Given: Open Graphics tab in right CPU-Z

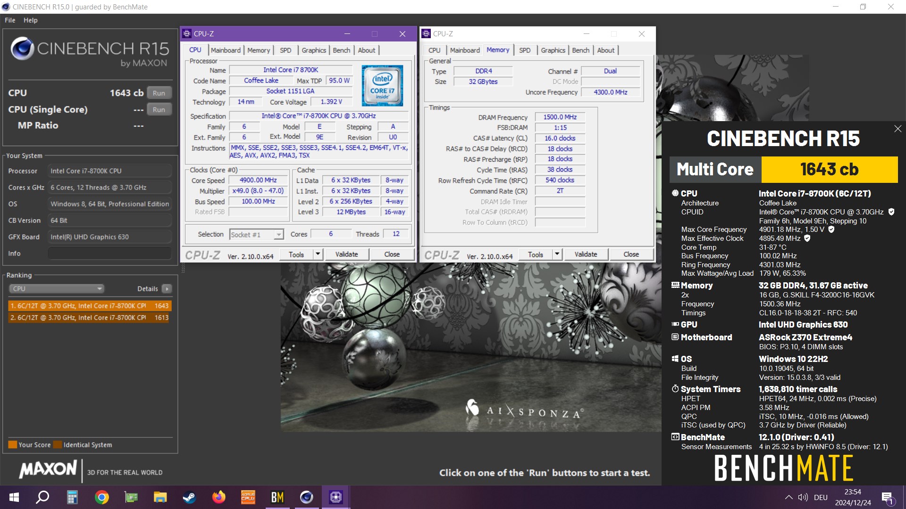Looking at the screenshot, I should (x=553, y=50).
